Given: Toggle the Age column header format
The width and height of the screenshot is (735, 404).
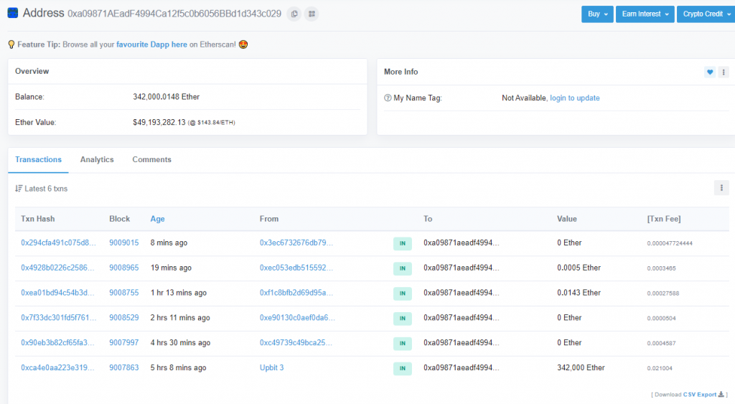Looking at the screenshot, I should (157, 219).
